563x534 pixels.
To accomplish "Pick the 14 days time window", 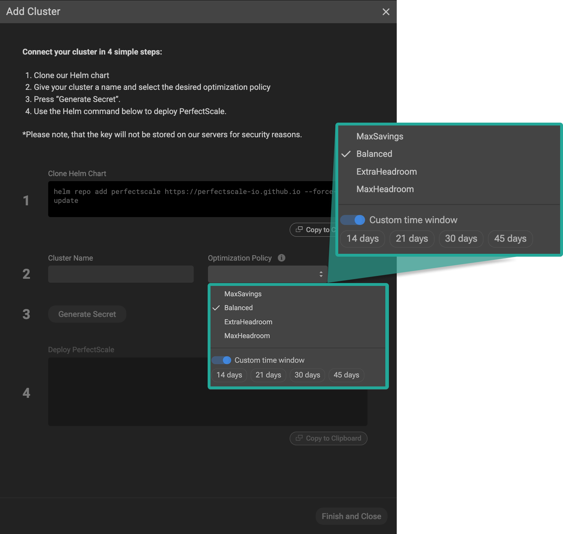I will coord(229,375).
